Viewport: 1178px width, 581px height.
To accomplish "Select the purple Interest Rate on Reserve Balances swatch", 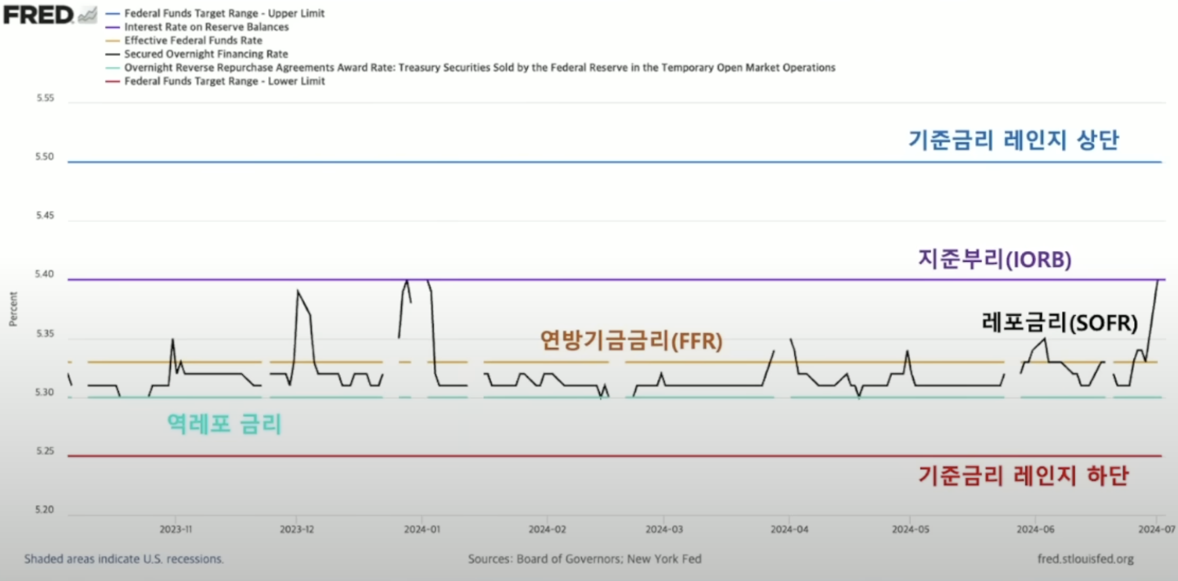I will pyautogui.click(x=113, y=27).
